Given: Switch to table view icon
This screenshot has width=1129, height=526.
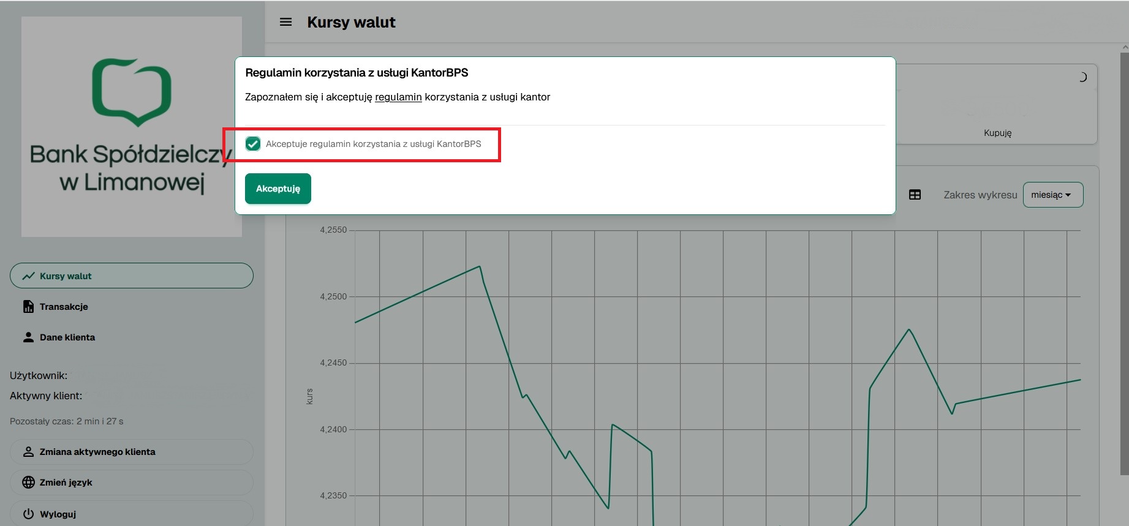Looking at the screenshot, I should click(x=915, y=195).
